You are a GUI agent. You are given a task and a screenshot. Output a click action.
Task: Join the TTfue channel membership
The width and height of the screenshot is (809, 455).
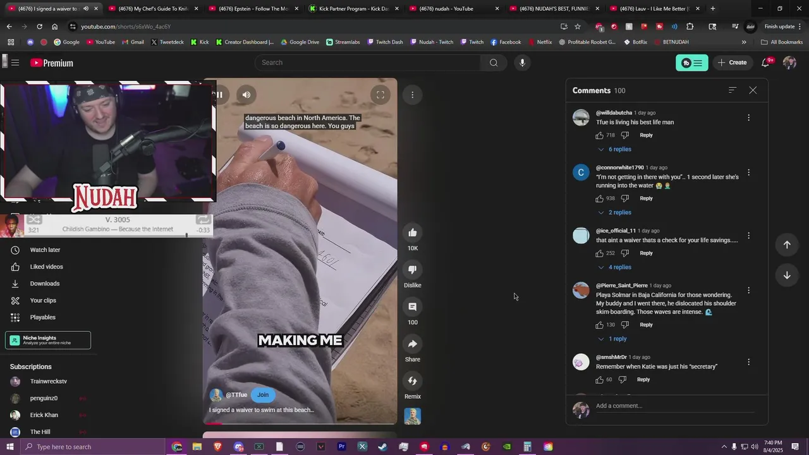[263, 395]
